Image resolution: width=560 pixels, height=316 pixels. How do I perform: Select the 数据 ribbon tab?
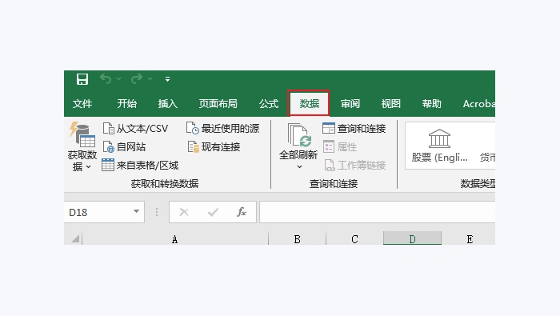click(x=309, y=103)
